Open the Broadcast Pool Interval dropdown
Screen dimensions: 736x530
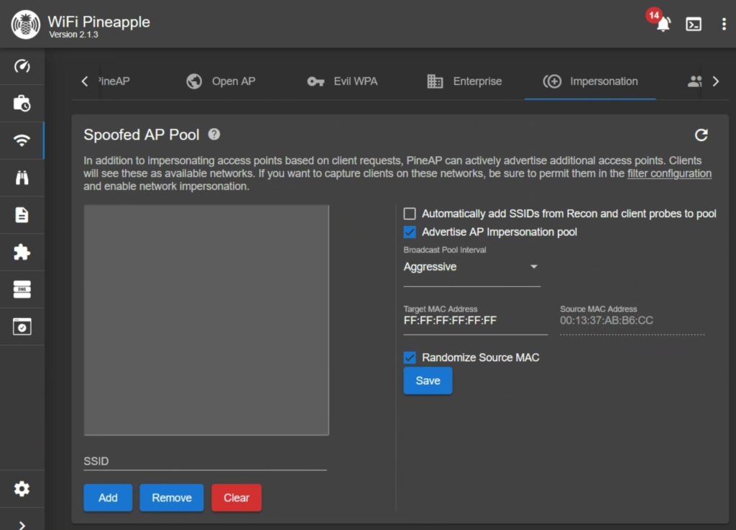click(x=471, y=267)
